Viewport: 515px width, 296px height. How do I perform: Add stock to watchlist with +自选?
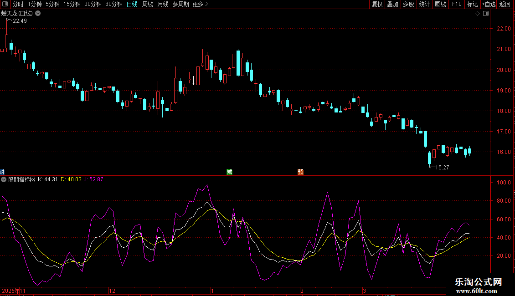(x=489, y=5)
